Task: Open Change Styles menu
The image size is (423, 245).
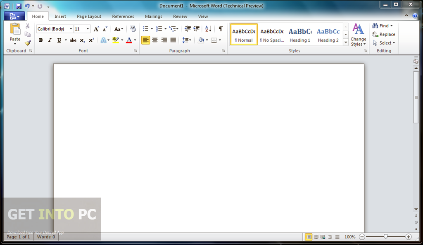Action: [358, 35]
